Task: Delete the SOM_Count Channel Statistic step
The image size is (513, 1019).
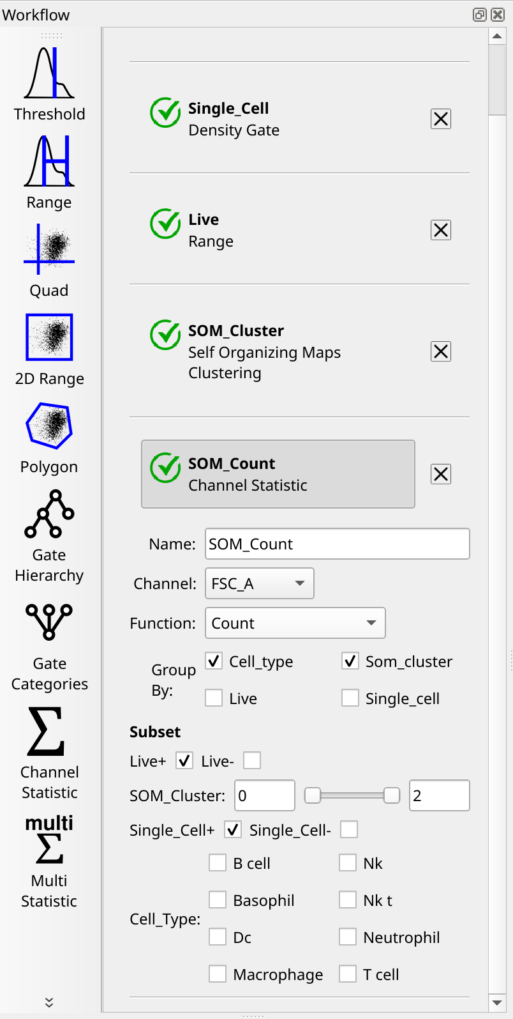Action: 441,474
